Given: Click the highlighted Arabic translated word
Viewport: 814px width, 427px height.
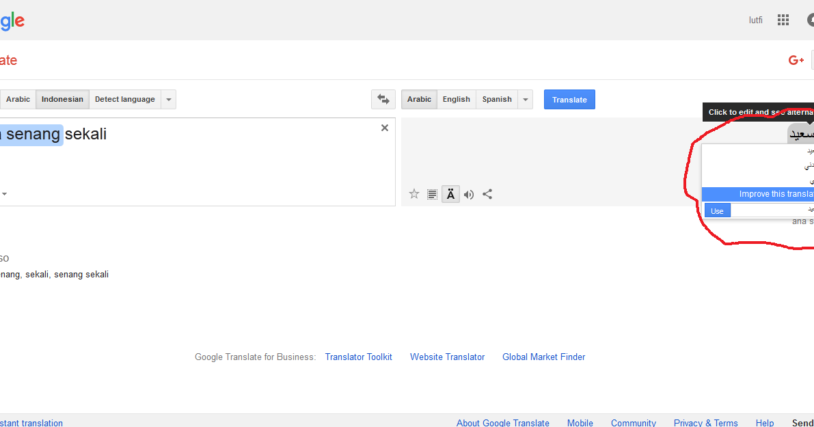Looking at the screenshot, I should 802,135.
